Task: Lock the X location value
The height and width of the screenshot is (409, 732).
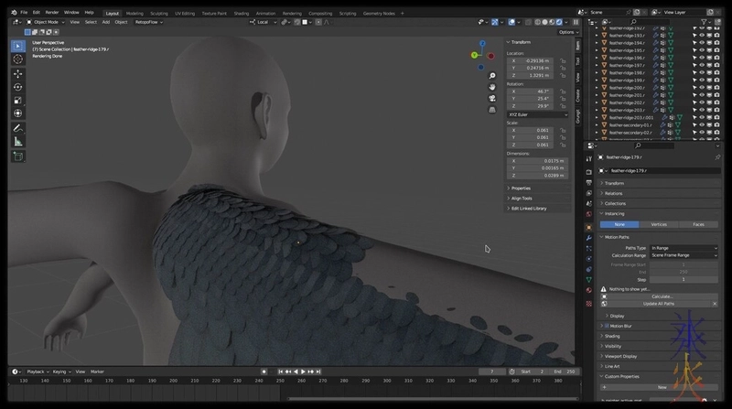Action: 562,60
